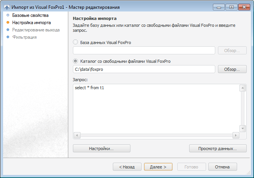The height and width of the screenshot is (178, 254).
Task: Click the wizard window title icon
Action: pyautogui.click(x=7, y=7)
